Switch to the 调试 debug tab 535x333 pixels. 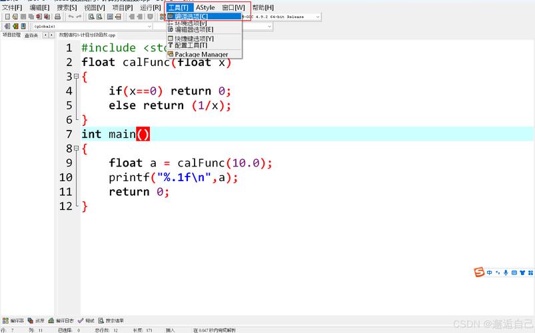click(x=86, y=320)
